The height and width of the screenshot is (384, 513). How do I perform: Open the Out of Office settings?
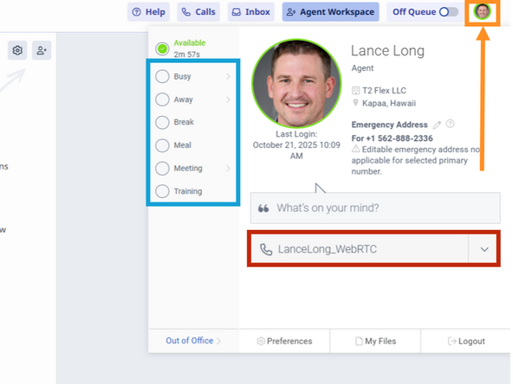(x=193, y=341)
